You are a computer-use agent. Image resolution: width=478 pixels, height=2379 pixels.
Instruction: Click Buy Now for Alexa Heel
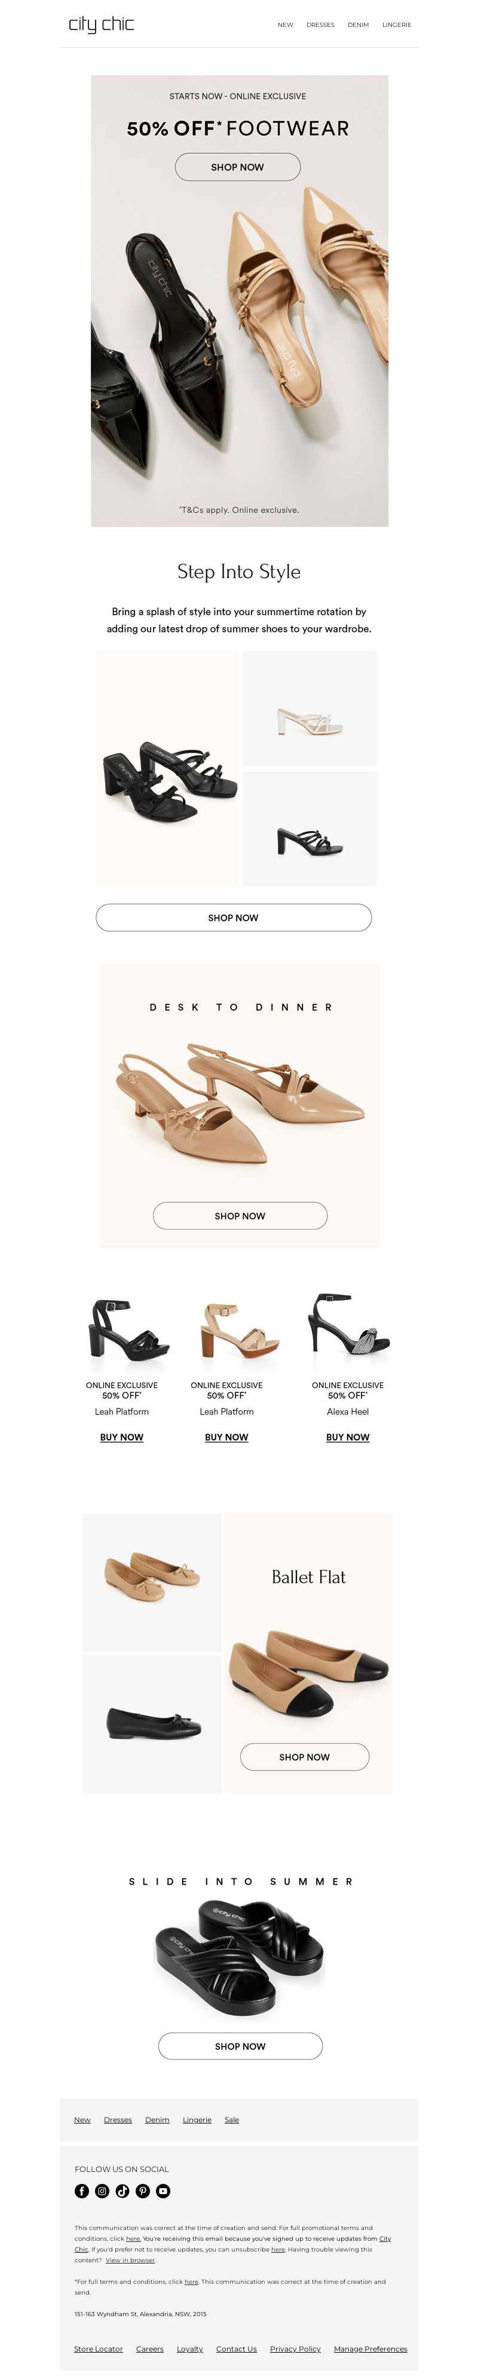point(348,1437)
